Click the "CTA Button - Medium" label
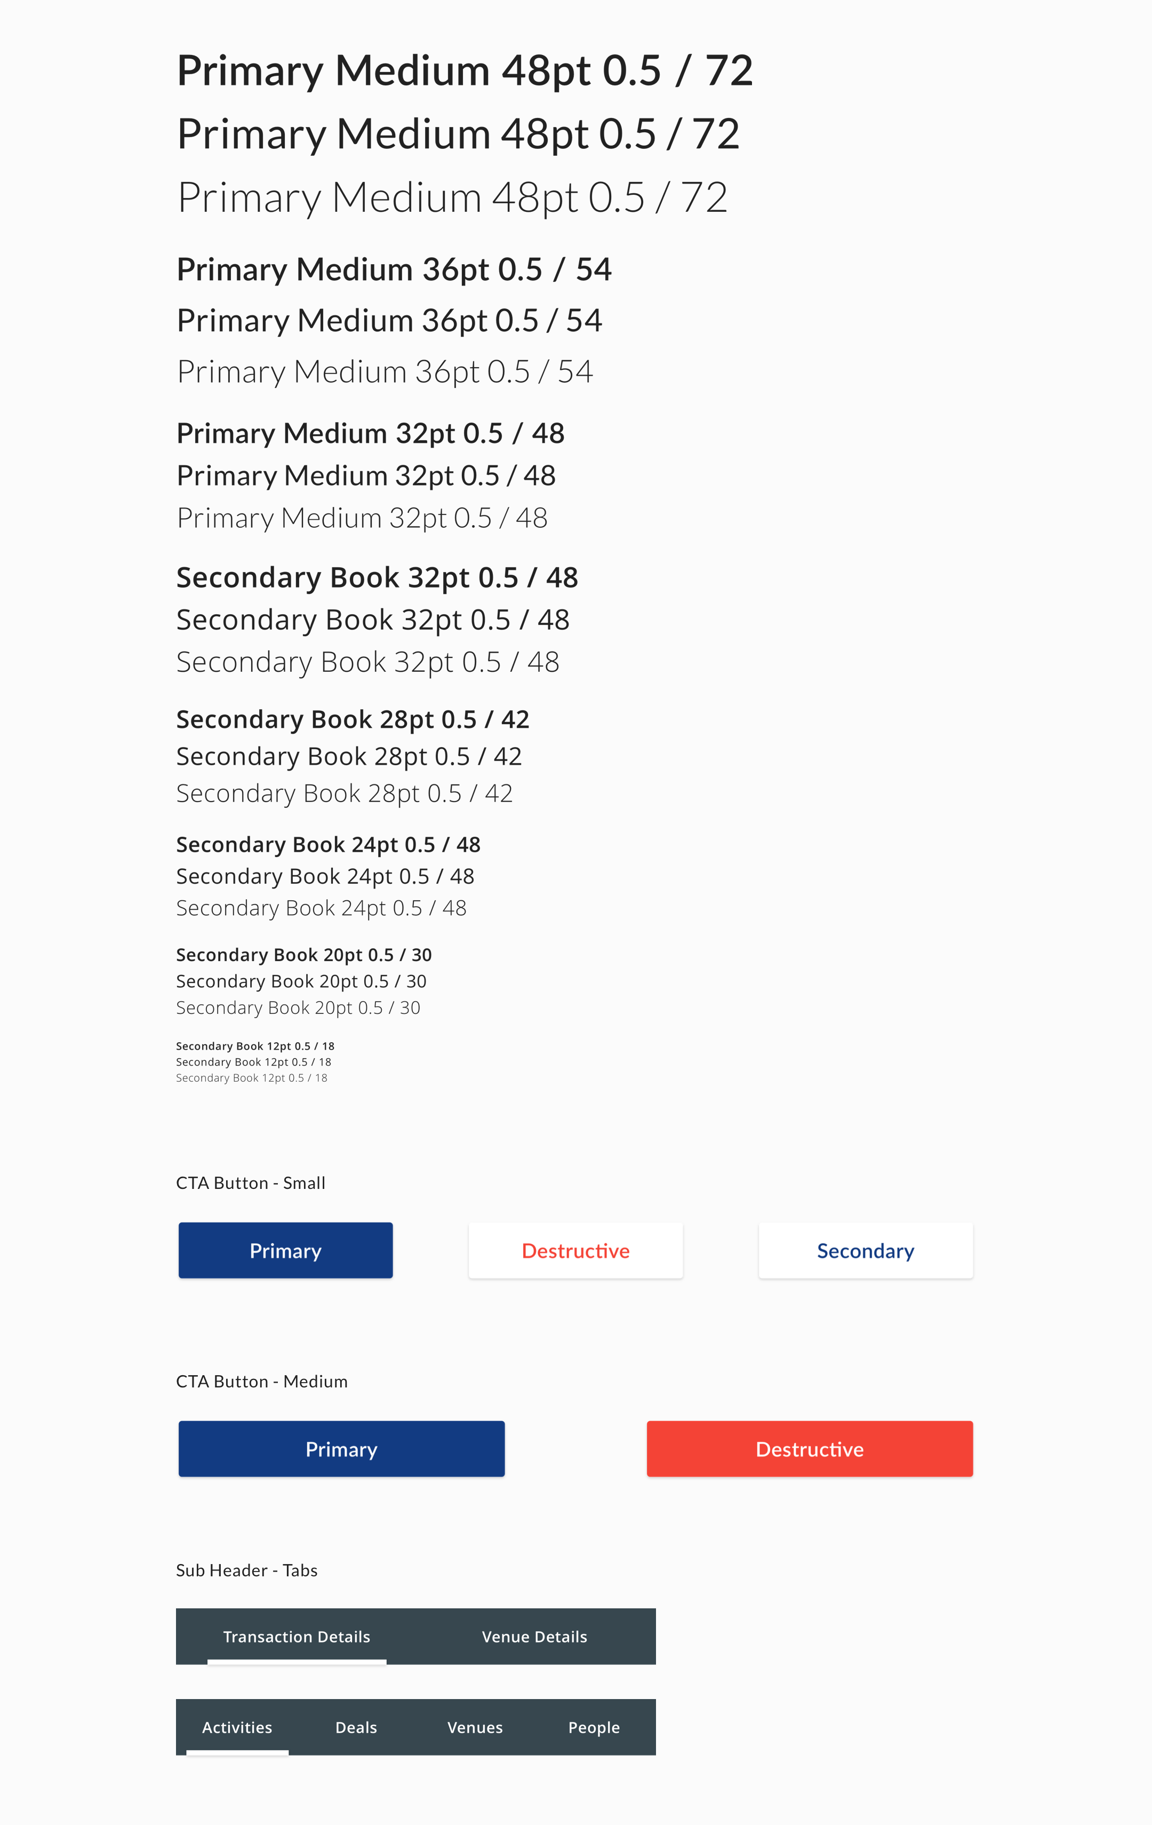Screen dimensions: 1152x1825 [x=261, y=1382]
